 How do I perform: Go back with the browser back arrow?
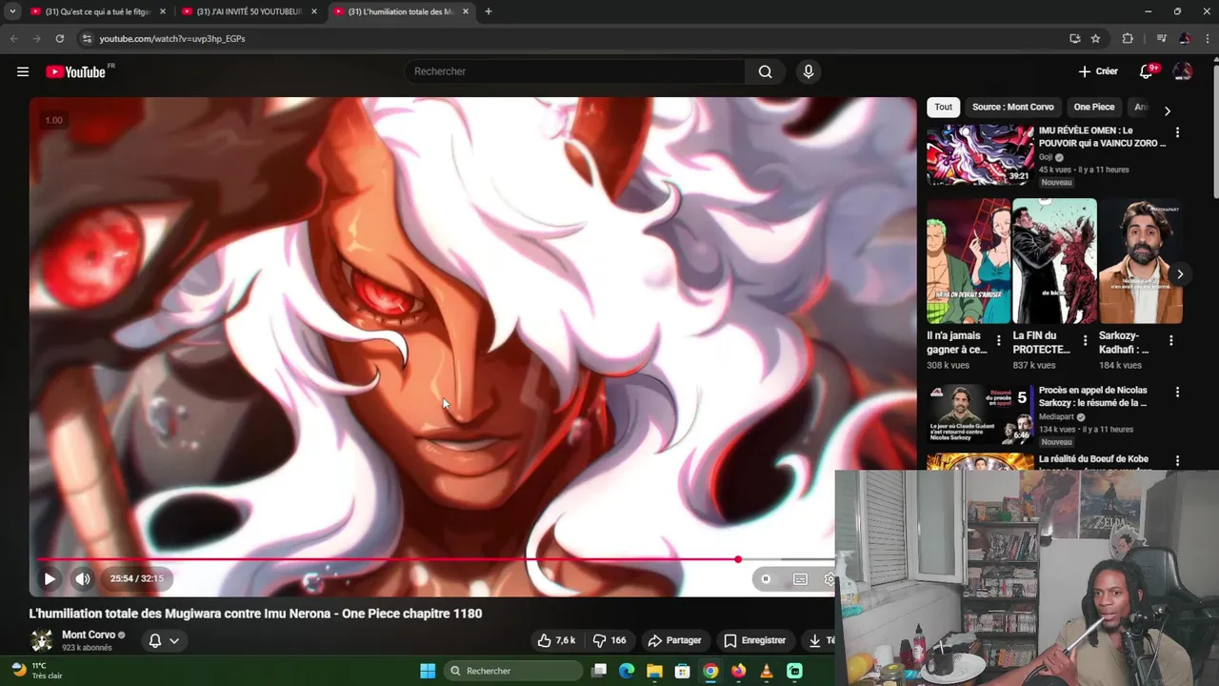(x=13, y=39)
